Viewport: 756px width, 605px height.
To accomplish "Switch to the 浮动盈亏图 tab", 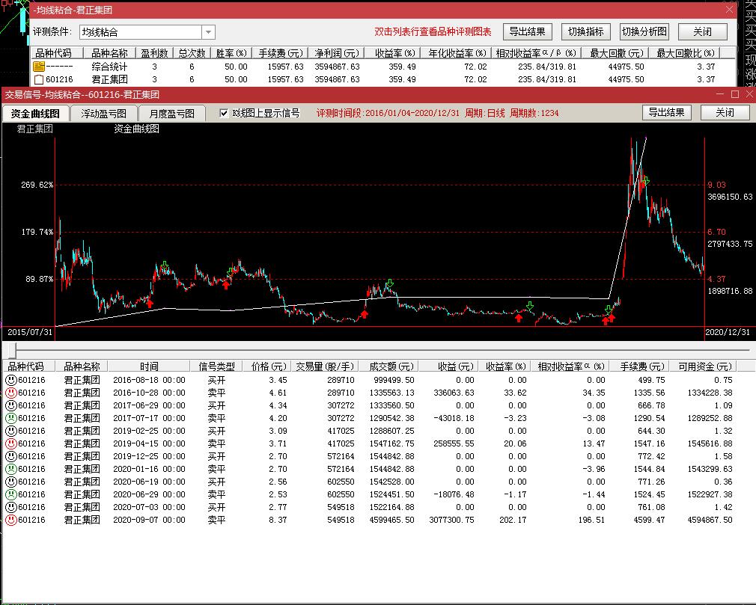I will pyautogui.click(x=104, y=113).
